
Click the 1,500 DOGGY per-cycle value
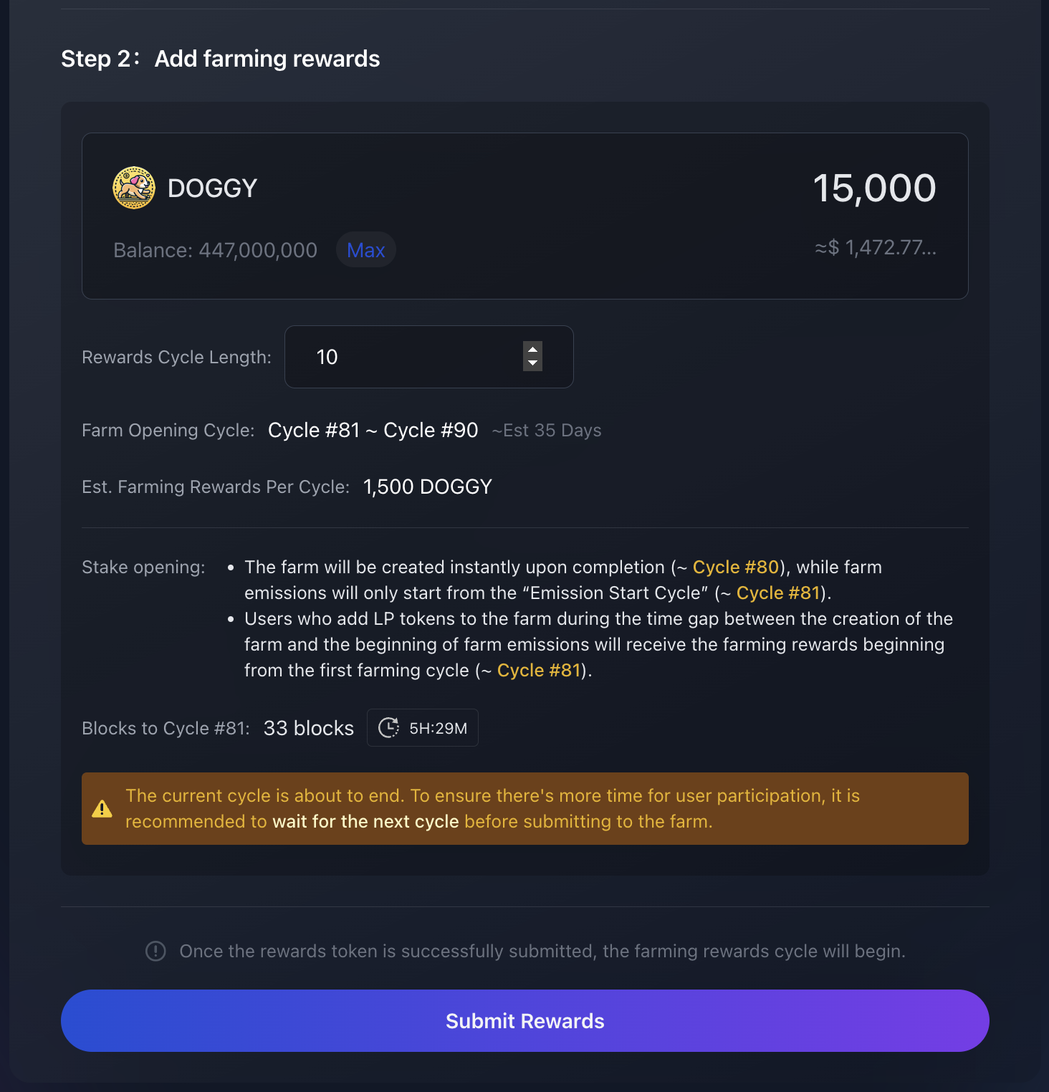[x=427, y=487]
